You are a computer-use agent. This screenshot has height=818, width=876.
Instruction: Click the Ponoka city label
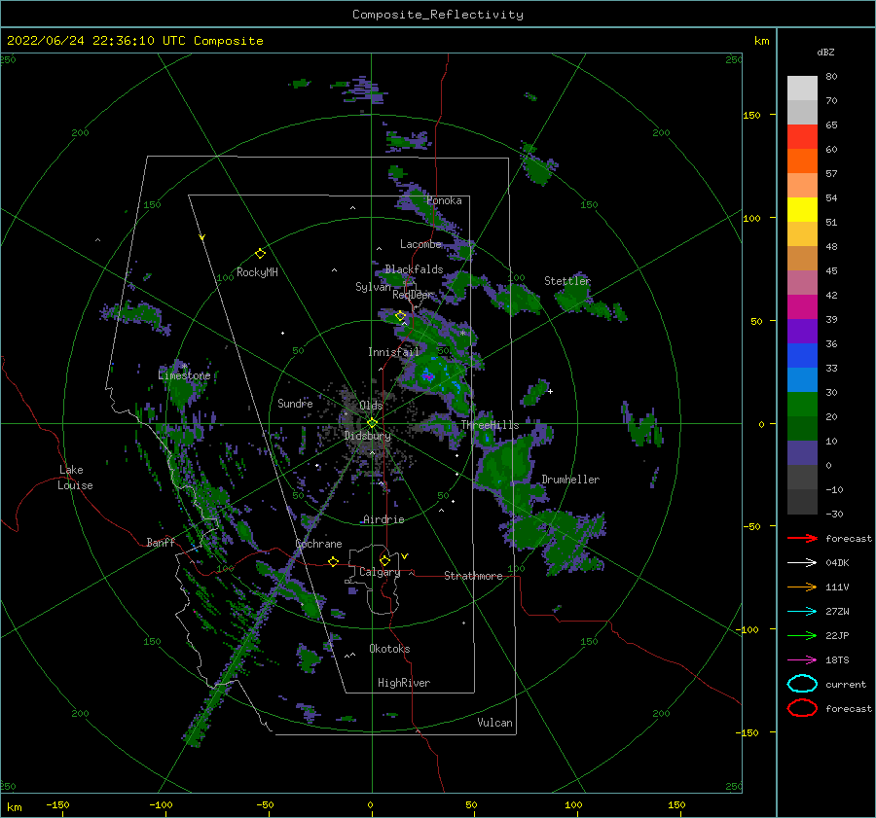(x=444, y=200)
